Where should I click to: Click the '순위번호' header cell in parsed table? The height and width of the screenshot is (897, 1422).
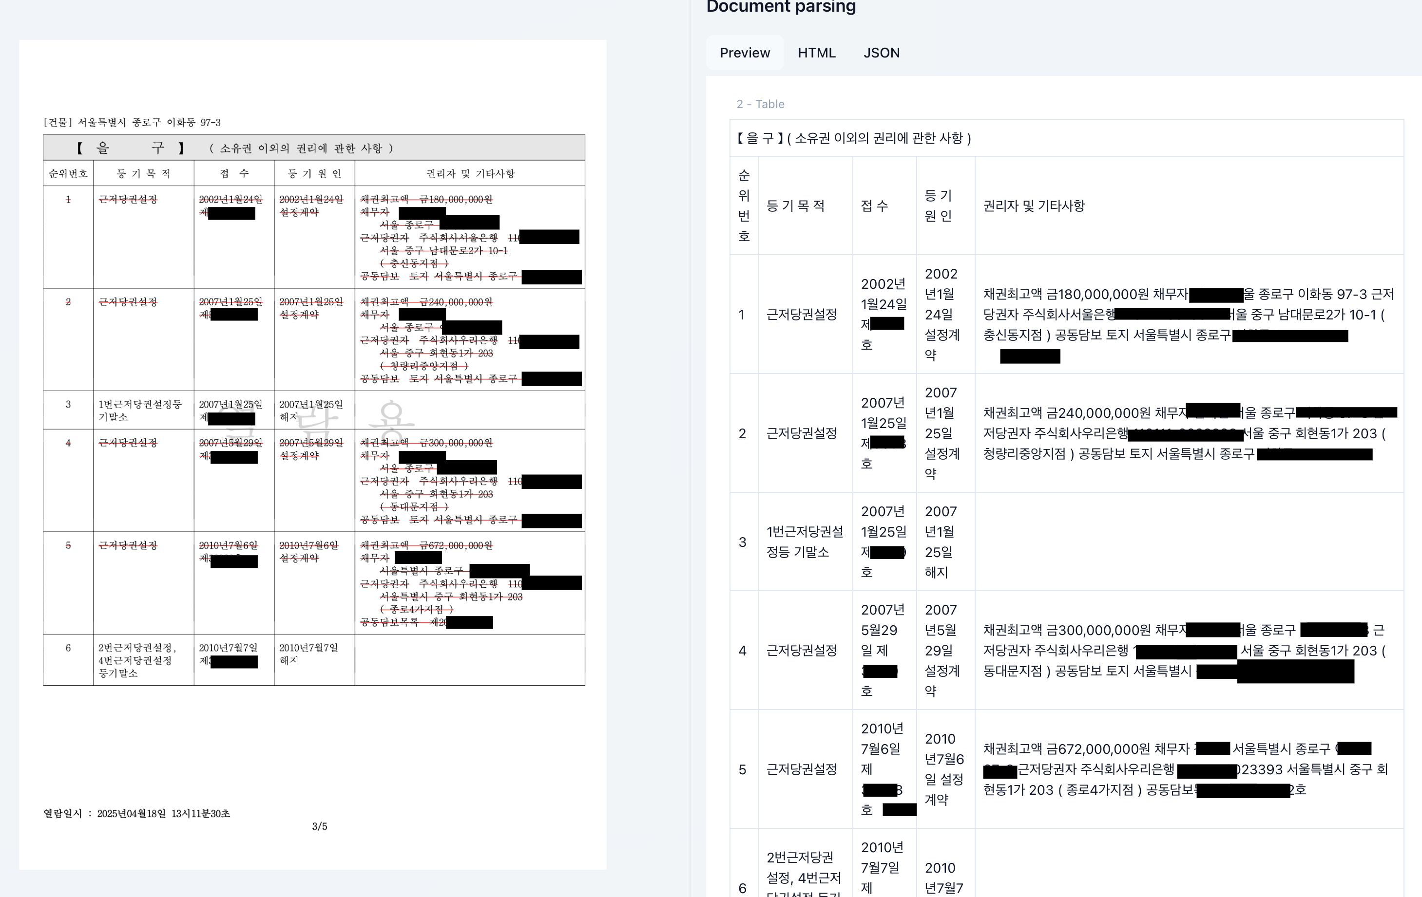pyautogui.click(x=743, y=206)
